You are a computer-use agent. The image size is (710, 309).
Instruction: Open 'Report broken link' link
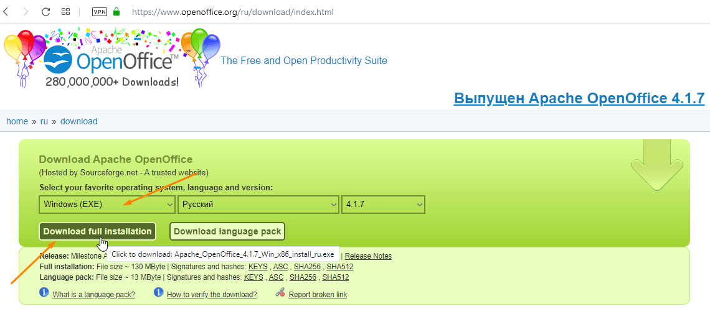point(318,295)
